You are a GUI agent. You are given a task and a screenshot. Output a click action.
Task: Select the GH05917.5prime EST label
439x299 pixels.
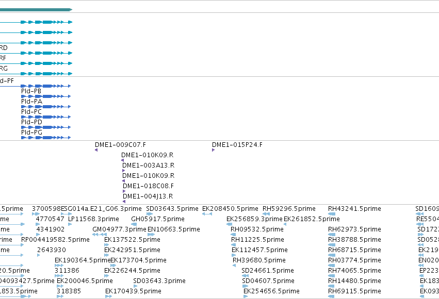point(158,219)
